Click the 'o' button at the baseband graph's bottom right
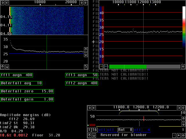Viewport: 186px width, 139px height. 183,135
